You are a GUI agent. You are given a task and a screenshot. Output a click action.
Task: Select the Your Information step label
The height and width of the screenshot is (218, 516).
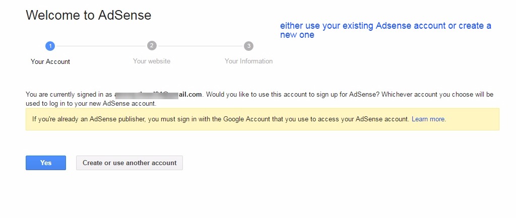click(x=248, y=61)
